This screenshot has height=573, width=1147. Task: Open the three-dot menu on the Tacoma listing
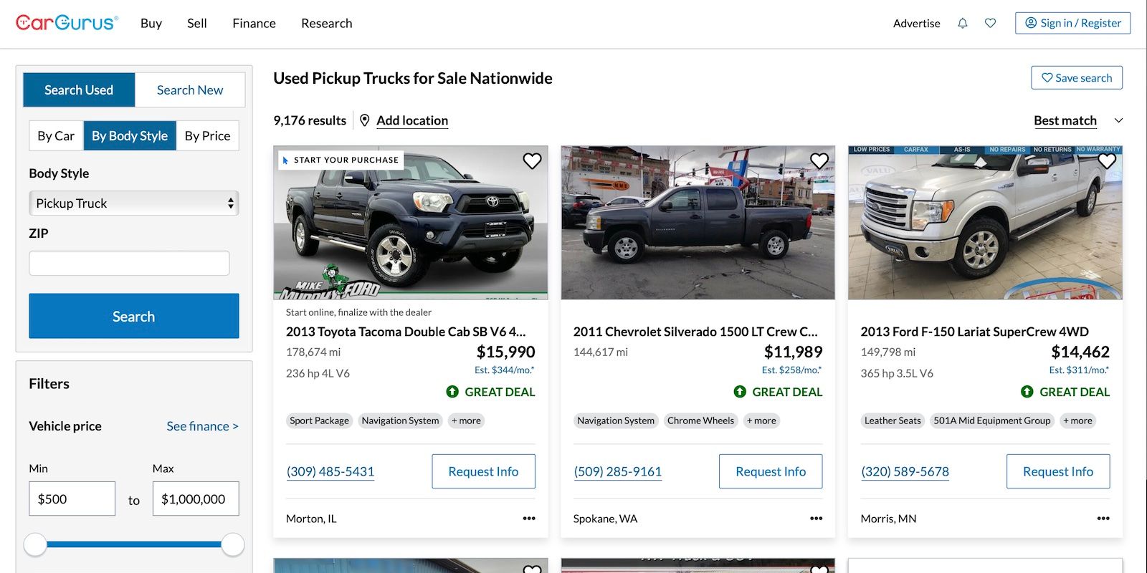(x=528, y=518)
